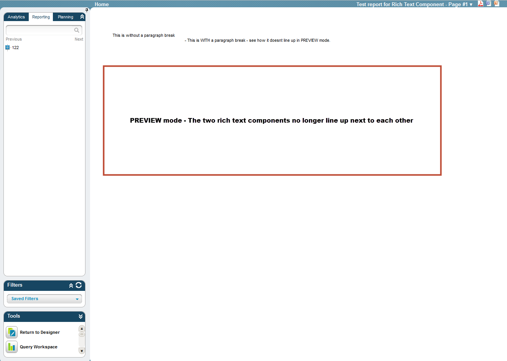The height and width of the screenshot is (361, 507).
Task: Pin the left navigation panel
Action: point(87,10)
